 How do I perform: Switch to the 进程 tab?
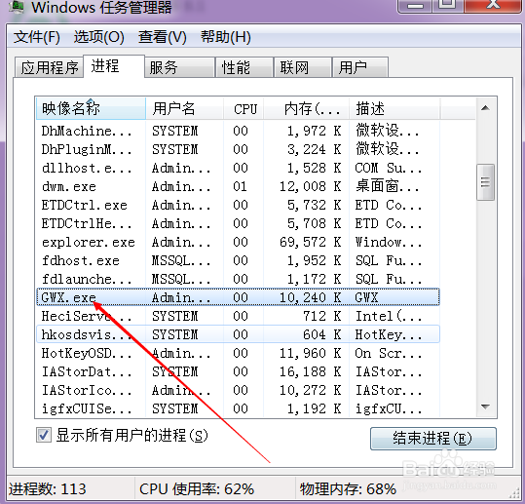pyautogui.click(x=114, y=66)
